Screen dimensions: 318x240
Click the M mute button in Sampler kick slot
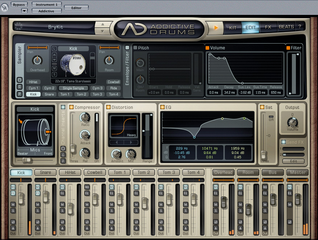[x=54, y=68]
